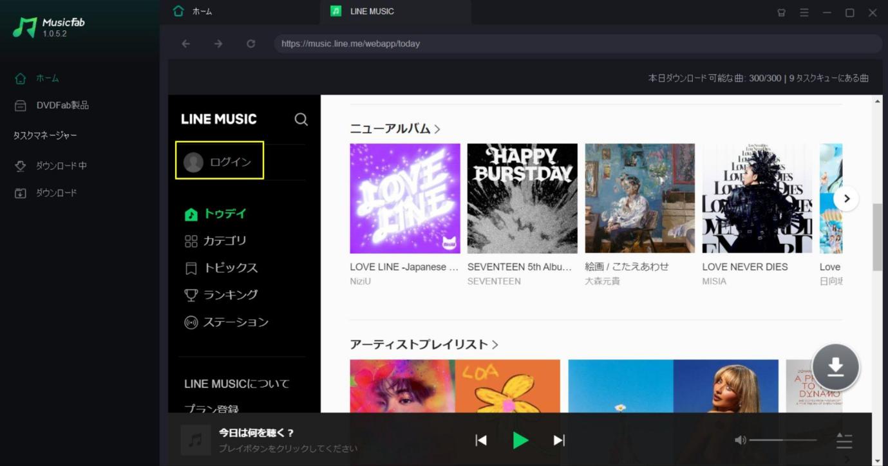
Task: Show next albums with right arrow
Action: 846,198
